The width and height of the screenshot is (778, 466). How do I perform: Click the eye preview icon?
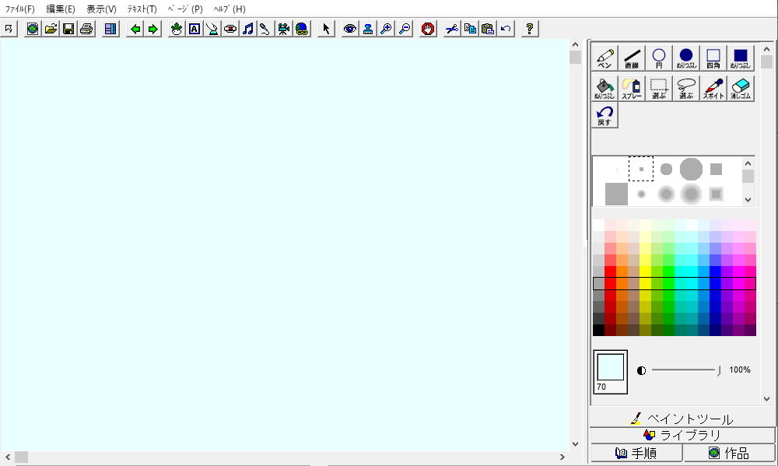pos(350,29)
